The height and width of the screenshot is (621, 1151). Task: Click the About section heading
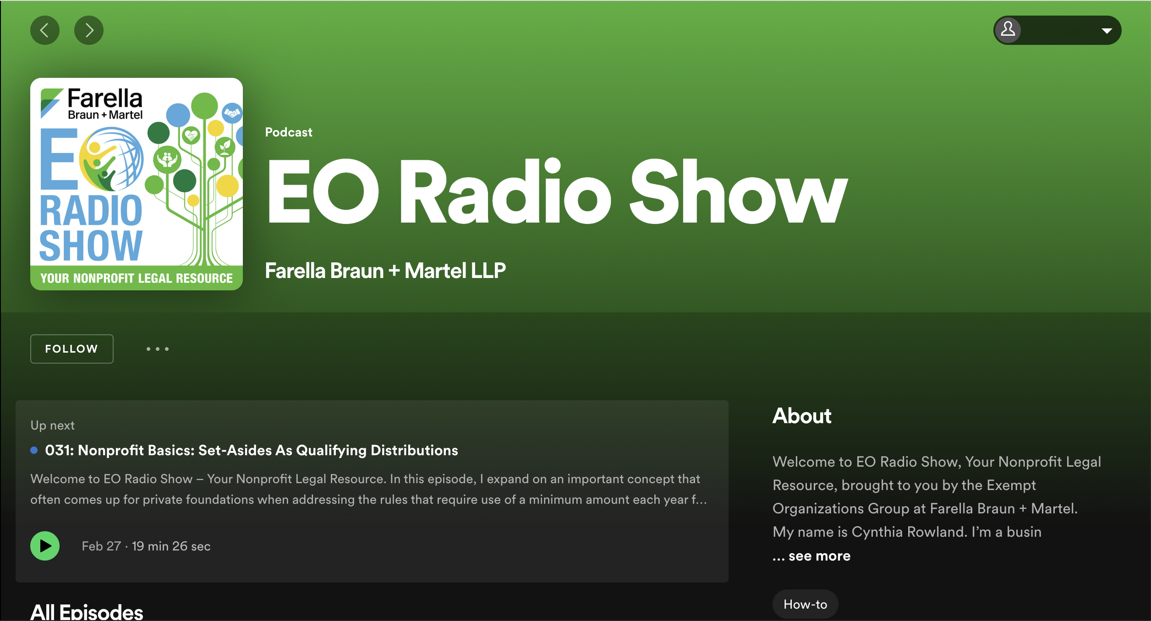point(802,416)
